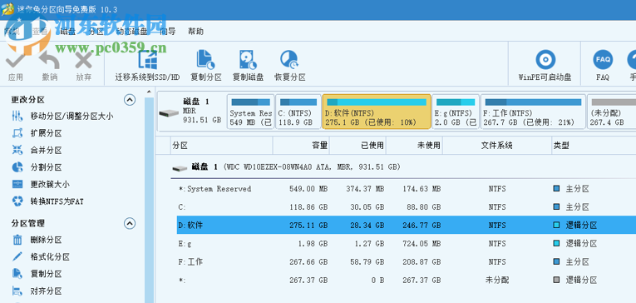Open the 分区 (Partition) menu
This screenshot has height=303, width=636.
pyautogui.click(x=96, y=32)
